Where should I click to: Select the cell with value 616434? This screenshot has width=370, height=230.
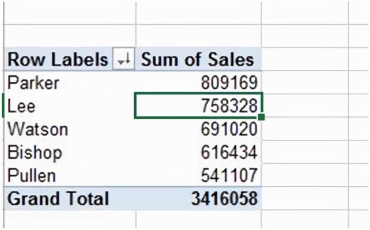pyautogui.click(x=199, y=151)
